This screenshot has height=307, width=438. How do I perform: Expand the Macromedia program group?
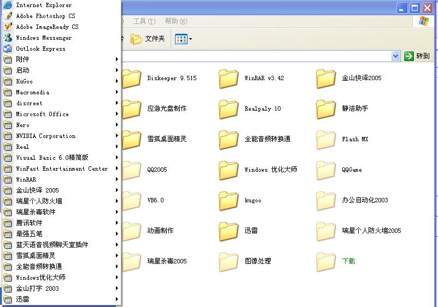[x=61, y=92]
